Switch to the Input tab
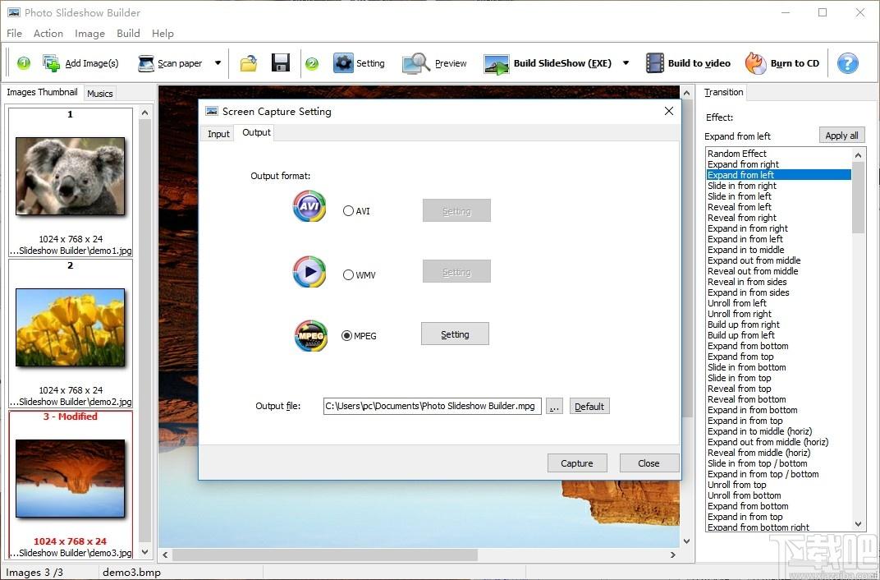 point(218,134)
